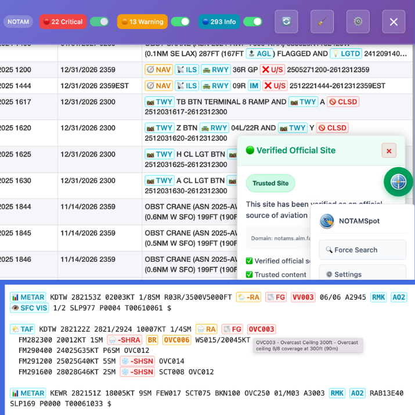Click the SFC VIS eye tag
This screenshot has width=415, height=415.
30,308
